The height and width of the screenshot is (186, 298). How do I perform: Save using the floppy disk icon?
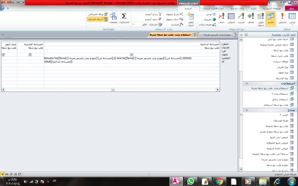[290, 3]
